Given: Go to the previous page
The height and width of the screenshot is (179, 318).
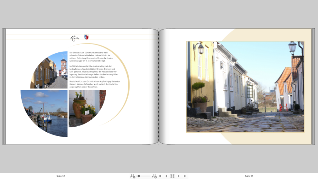Looking at the screenshot, I should 166,176.
